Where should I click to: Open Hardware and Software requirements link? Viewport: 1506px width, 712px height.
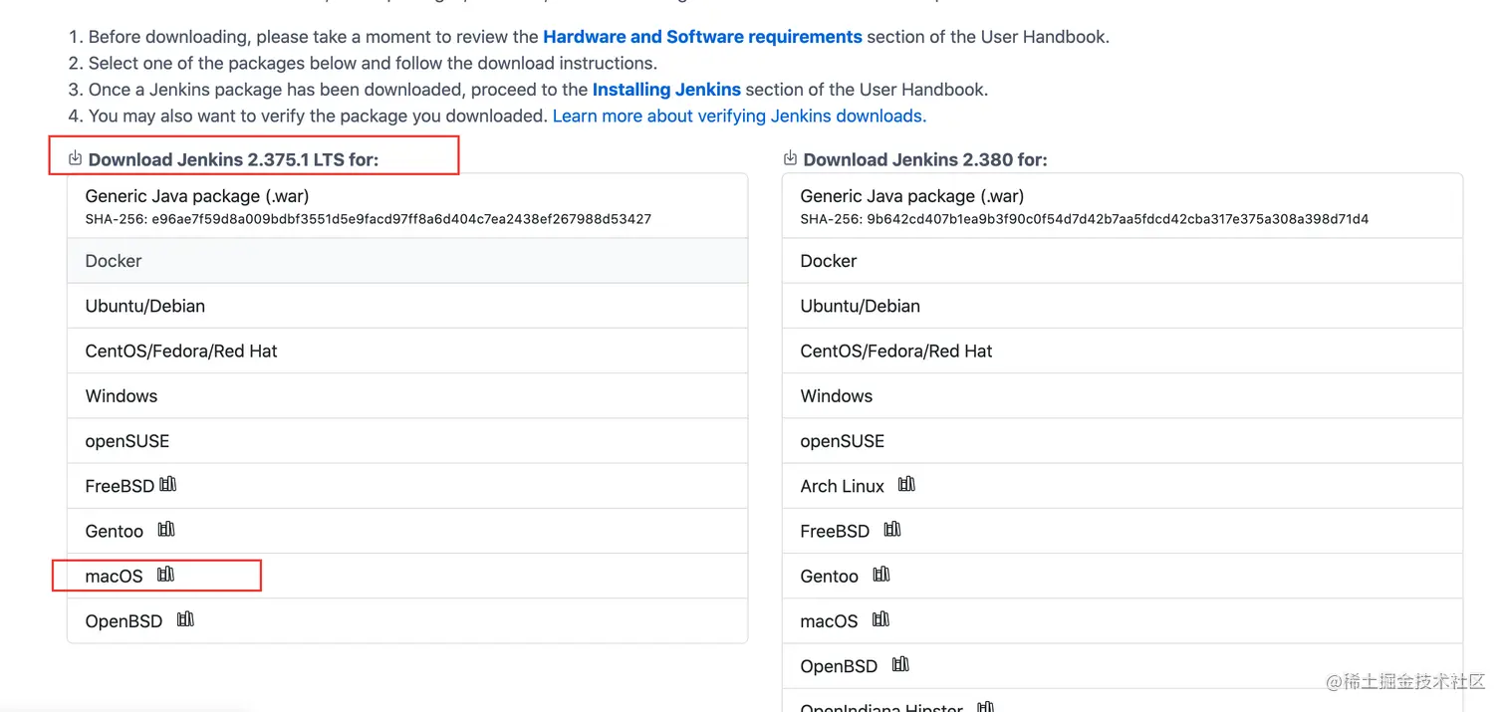coord(702,37)
